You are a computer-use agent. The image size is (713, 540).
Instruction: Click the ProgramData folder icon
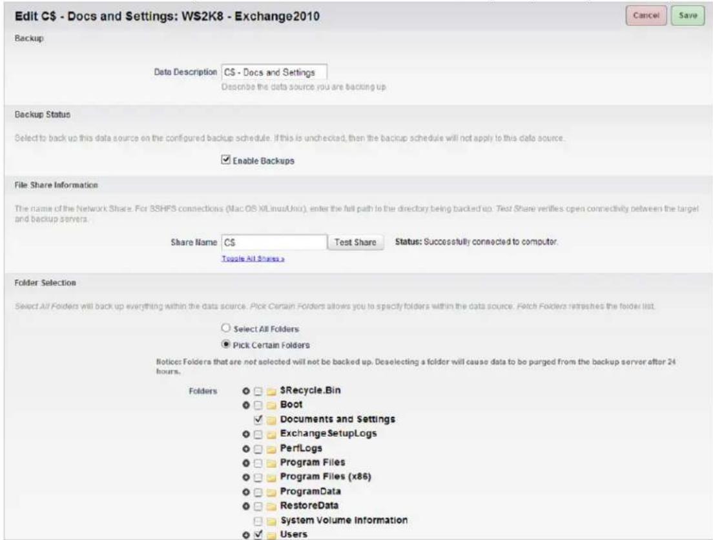tap(271, 492)
